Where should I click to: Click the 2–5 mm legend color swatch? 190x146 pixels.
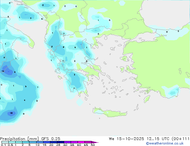(26, 142)
